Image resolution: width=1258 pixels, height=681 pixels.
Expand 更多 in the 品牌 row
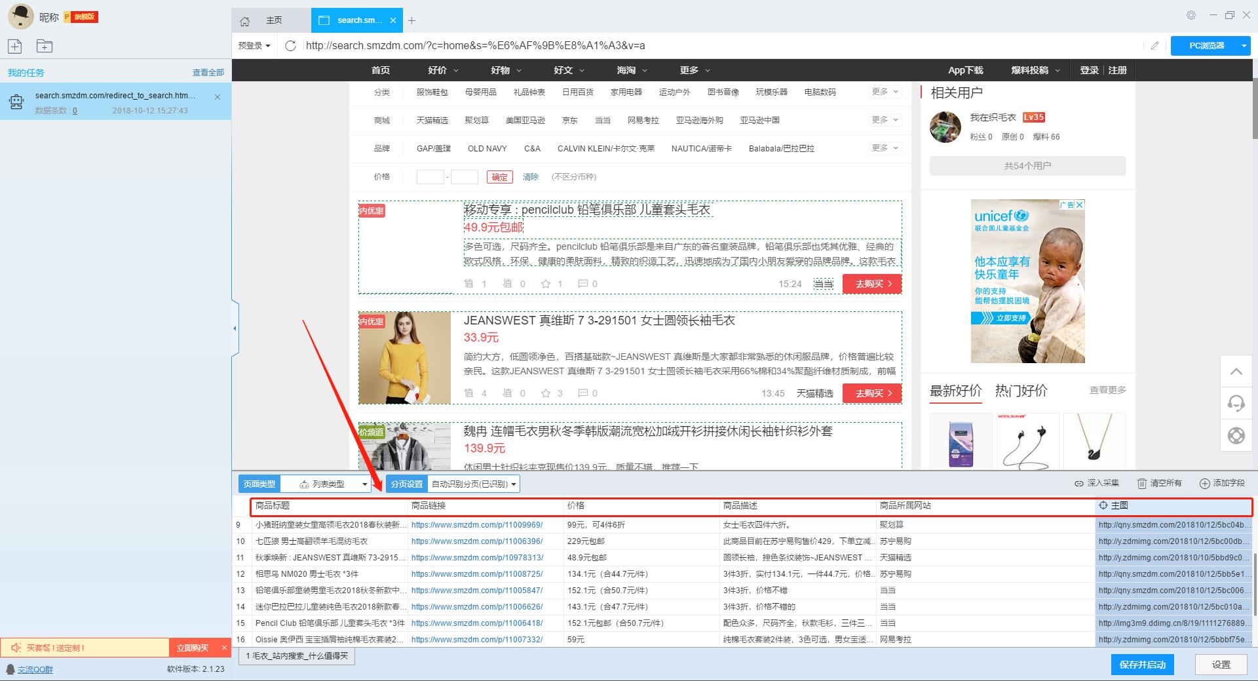pyautogui.click(x=885, y=148)
